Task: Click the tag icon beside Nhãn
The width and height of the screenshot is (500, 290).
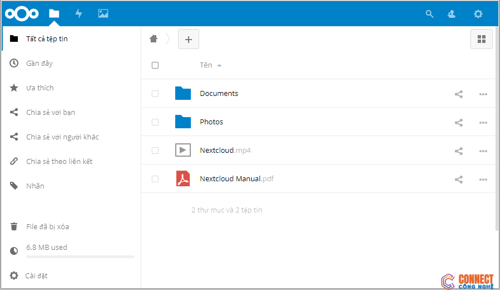Action: coord(14,186)
